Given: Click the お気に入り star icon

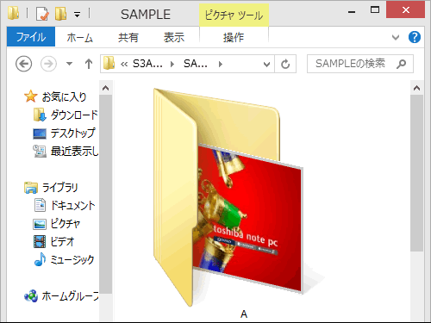Looking at the screenshot, I should click(x=30, y=96).
